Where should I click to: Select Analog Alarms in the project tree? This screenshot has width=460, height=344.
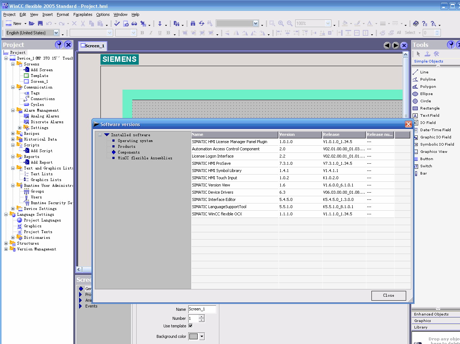(x=45, y=116)
